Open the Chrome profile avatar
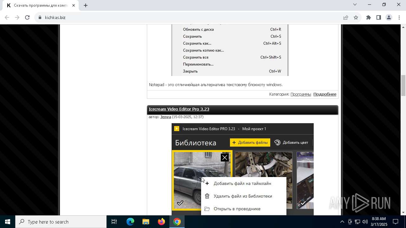Viewport: 406px width, 228px height. [x=389, y=17]
